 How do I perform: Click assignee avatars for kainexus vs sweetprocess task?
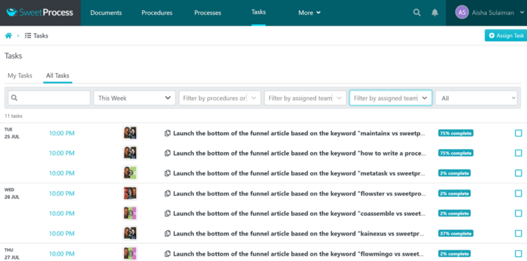pos(130,233)
